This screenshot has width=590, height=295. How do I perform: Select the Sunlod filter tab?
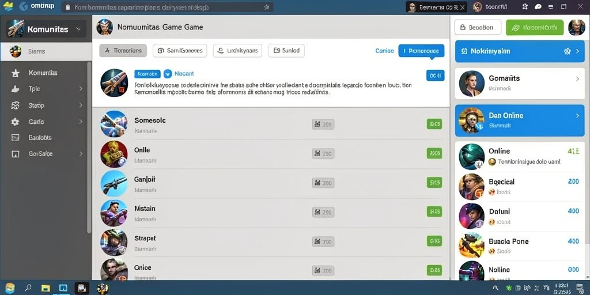pyautogui.click(x=286, y=51)
